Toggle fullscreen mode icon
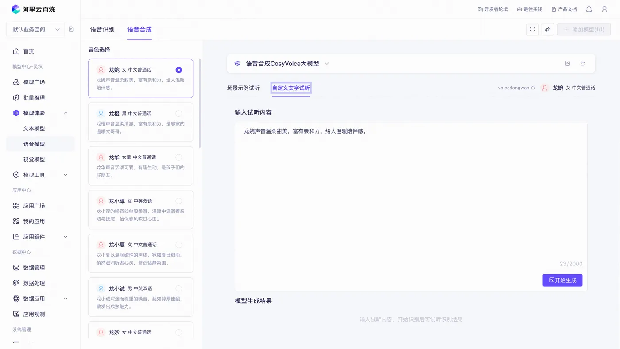Image resolution: width=620 pixels, height=349 pixels. click(532, 29)
